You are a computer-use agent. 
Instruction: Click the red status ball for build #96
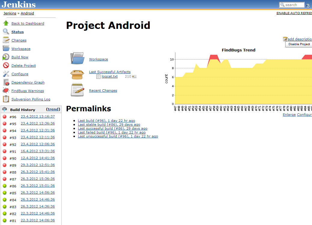[x=5, y=117]
